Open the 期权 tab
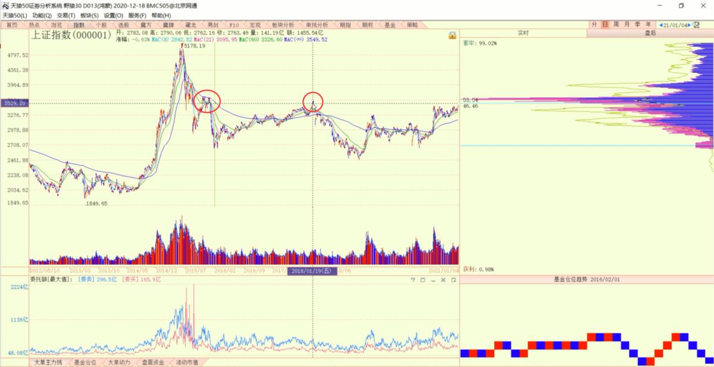This screenshot has height=367, width=714. pyautogui.click(x=367, y=25)
